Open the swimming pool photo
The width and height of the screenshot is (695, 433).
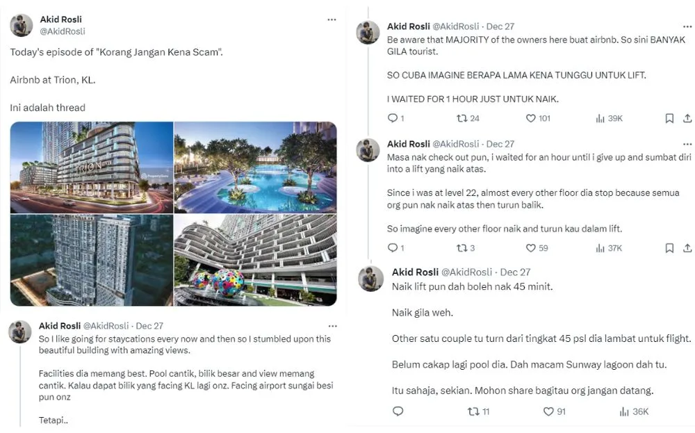click(255, 168)
